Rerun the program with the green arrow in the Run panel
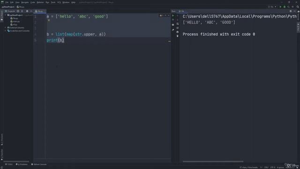The width and height of the screenshot is (300, 169). coord(173,15)
